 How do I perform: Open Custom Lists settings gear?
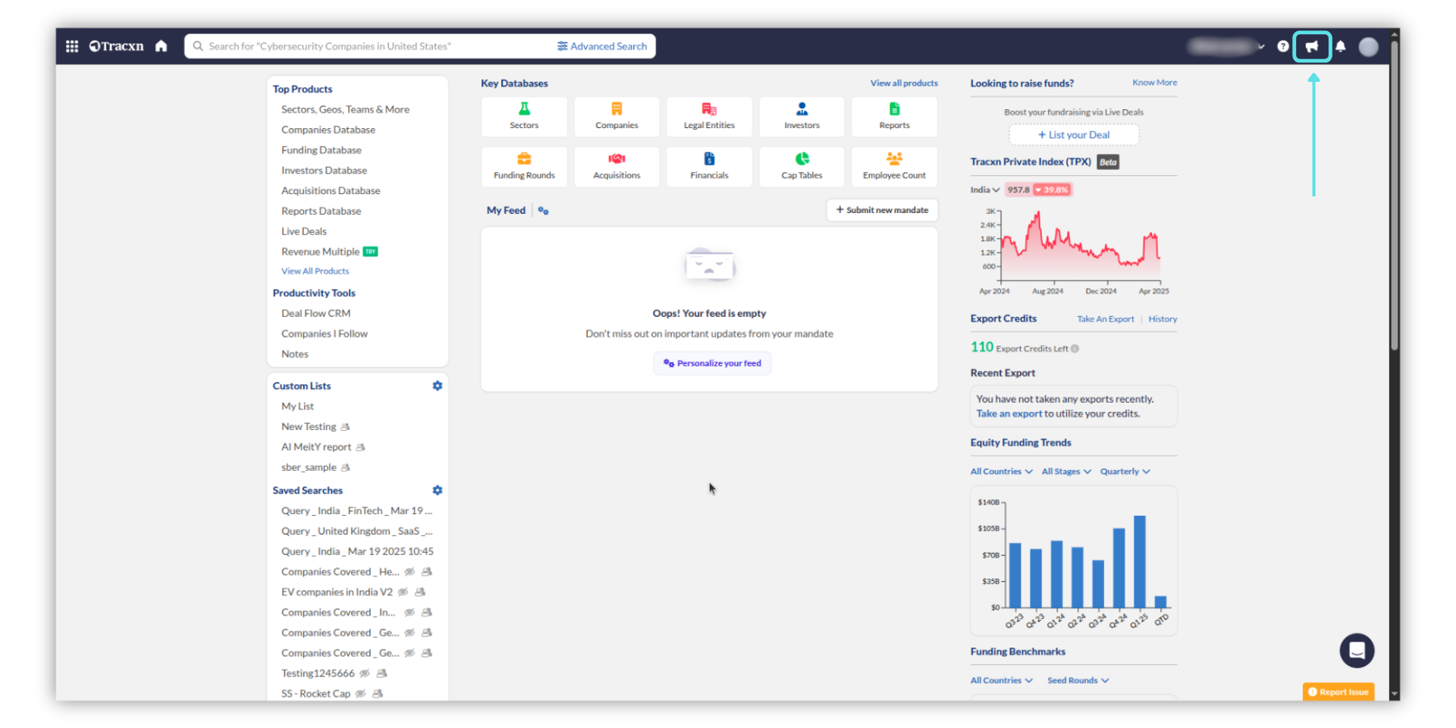click(438, 386)
